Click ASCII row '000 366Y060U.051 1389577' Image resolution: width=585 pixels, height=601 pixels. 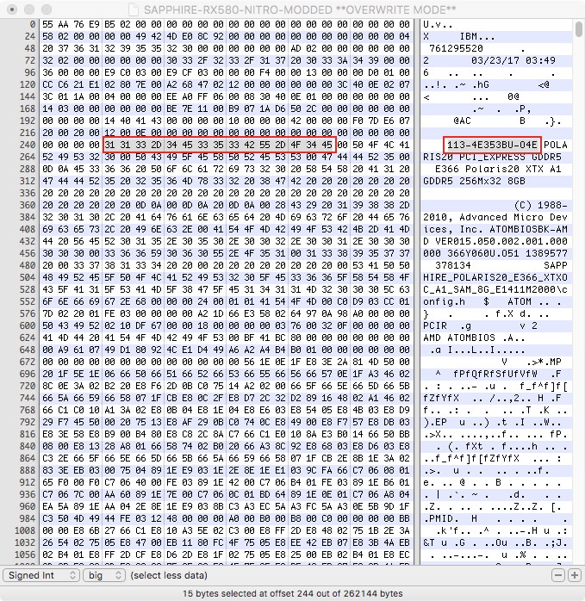tap(495, 253)
